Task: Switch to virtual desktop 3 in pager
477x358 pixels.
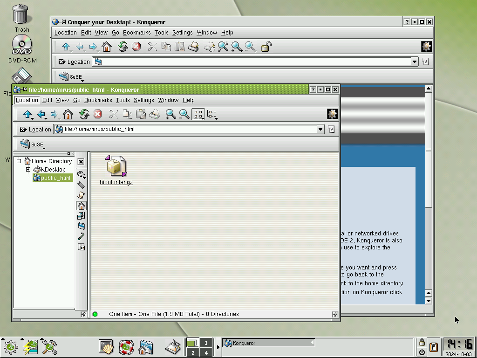Action: click(x=206, y=343)
